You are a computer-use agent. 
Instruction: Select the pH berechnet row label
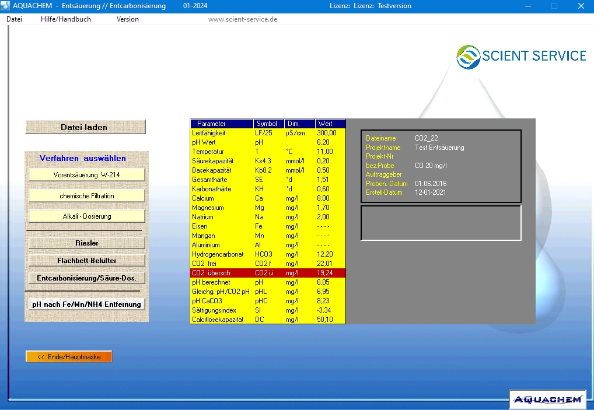[211, 282]
